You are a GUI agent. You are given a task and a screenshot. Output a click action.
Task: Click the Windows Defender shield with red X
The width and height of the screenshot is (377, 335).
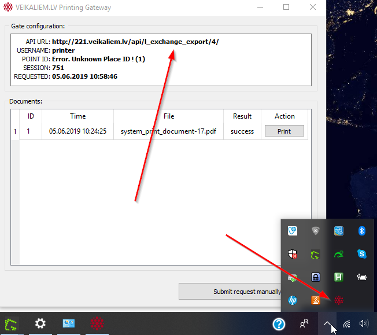coord(293,254)
